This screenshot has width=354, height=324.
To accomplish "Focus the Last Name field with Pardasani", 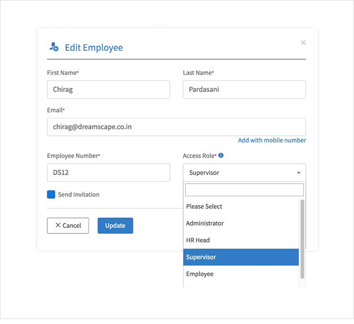I will [x=244, y=90].
